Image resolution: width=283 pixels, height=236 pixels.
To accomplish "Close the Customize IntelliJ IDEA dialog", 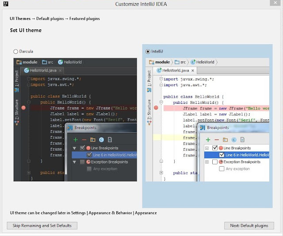I will [x=275, y=3].
